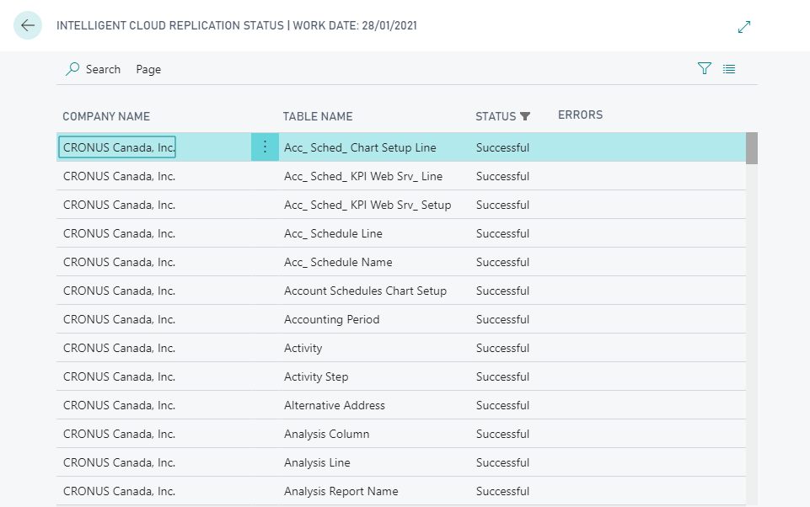Click the Table Name column header
The width and height of the screenshot is (810, 507).
click(318, 116)
